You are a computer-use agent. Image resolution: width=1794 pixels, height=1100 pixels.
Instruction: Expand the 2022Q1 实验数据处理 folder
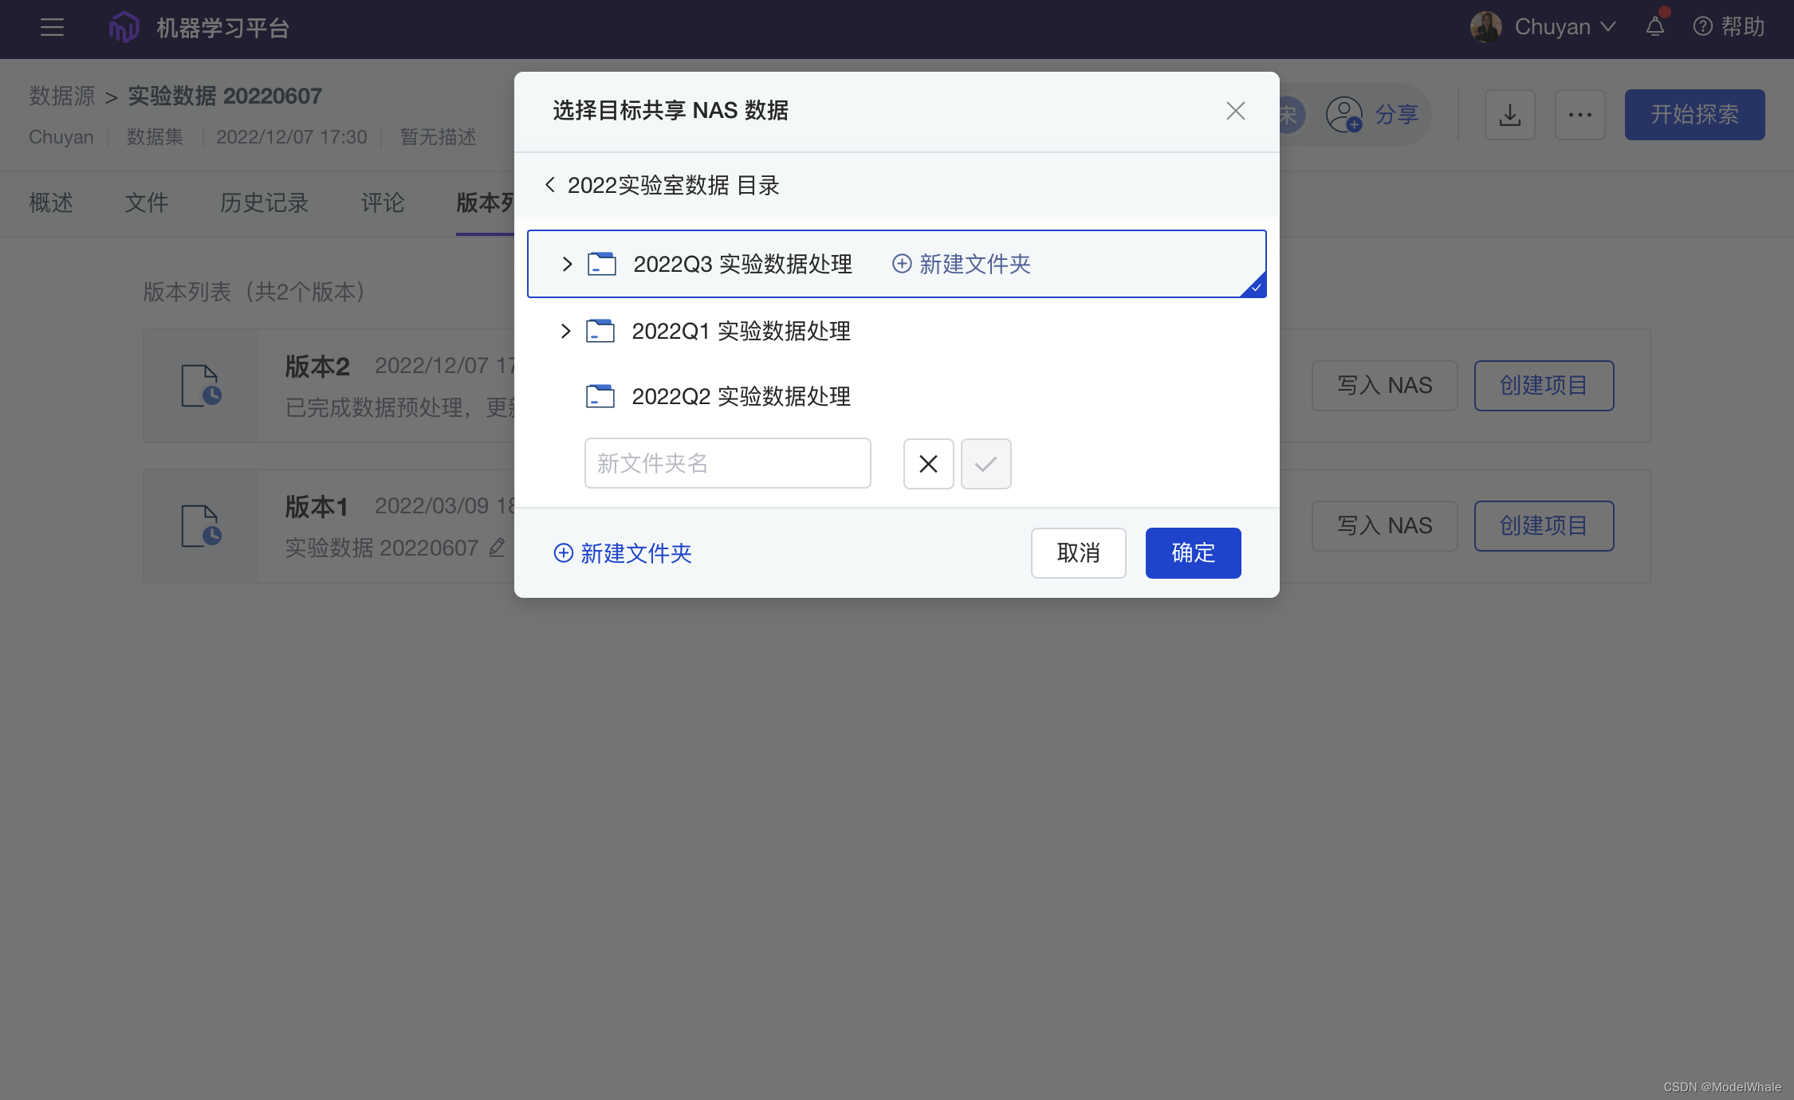[565, 331]
